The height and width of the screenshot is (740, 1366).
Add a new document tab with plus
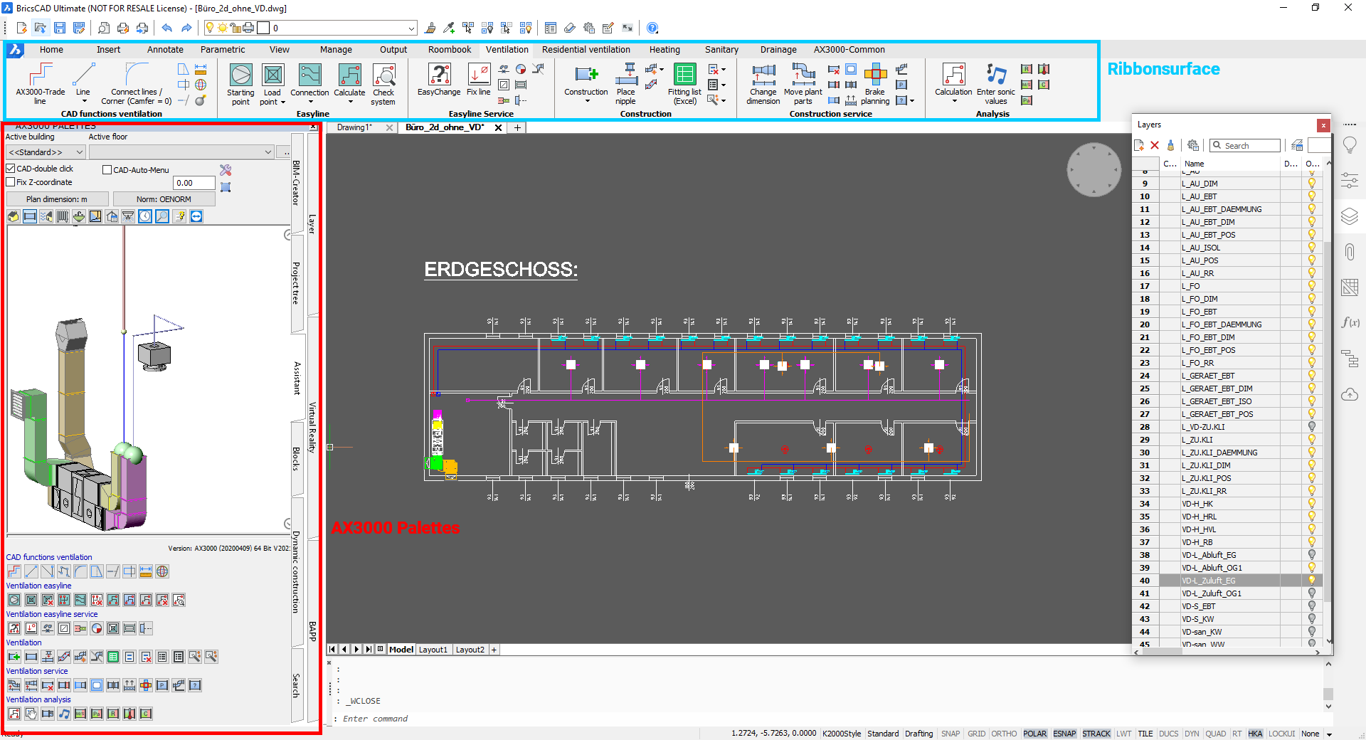[x=517, y=127]
